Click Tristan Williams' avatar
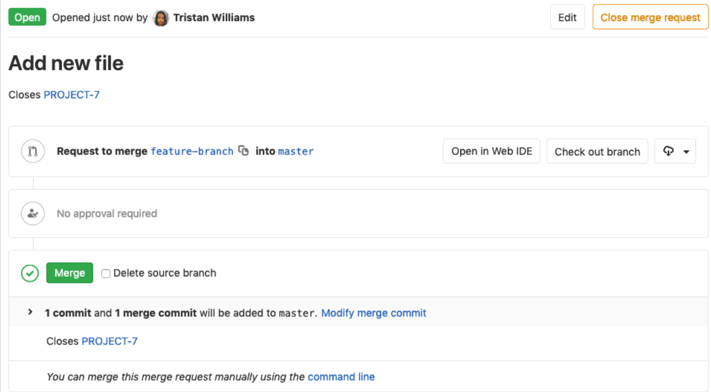 (161, 17)
